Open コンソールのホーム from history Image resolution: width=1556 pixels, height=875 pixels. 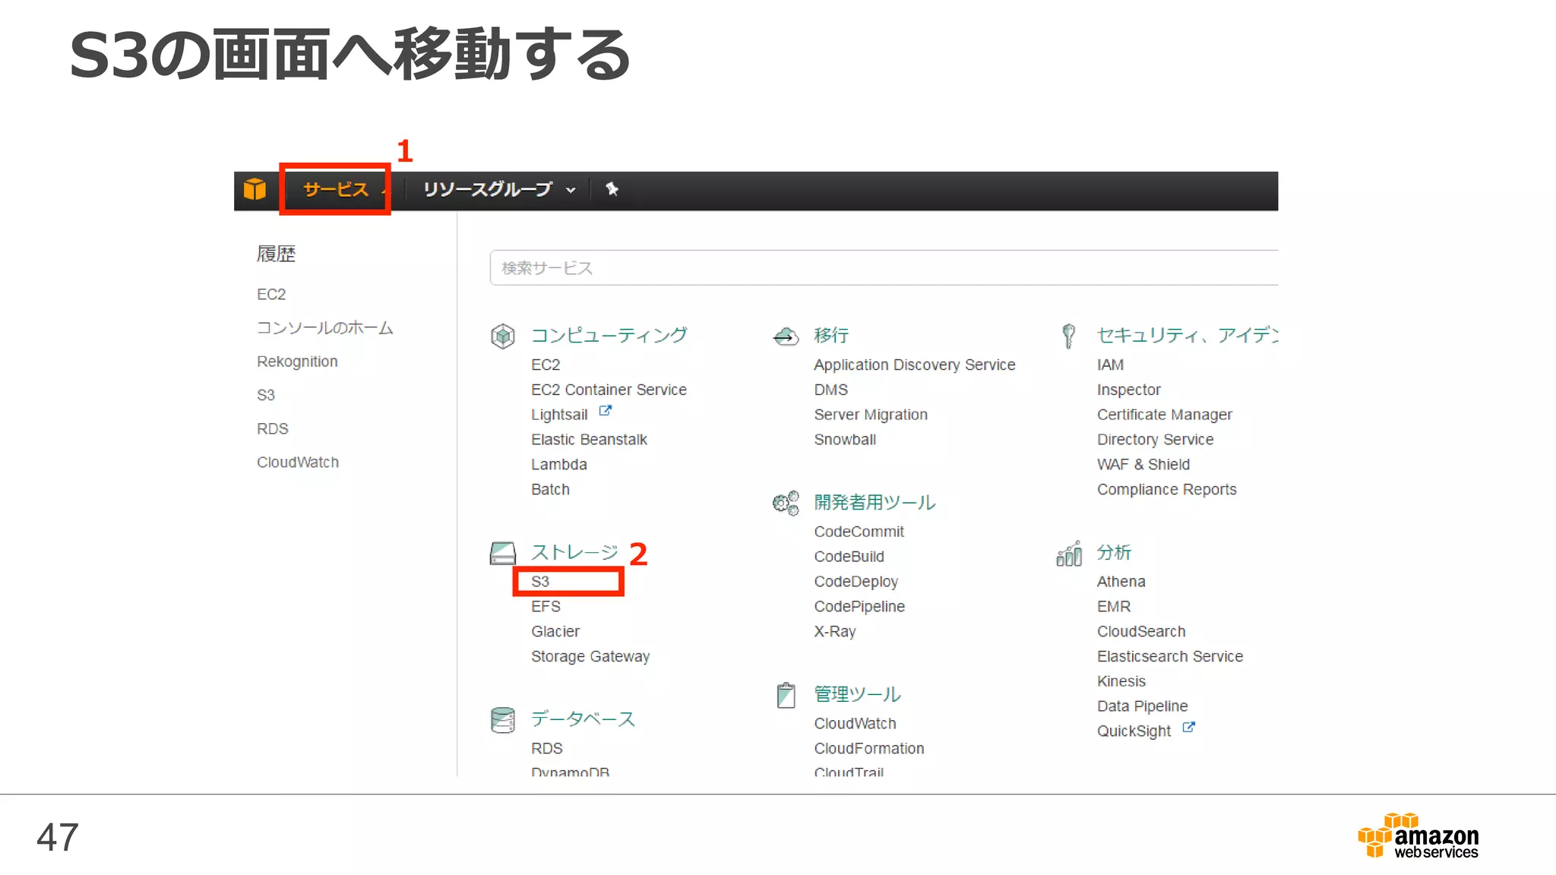pos(325,328)
